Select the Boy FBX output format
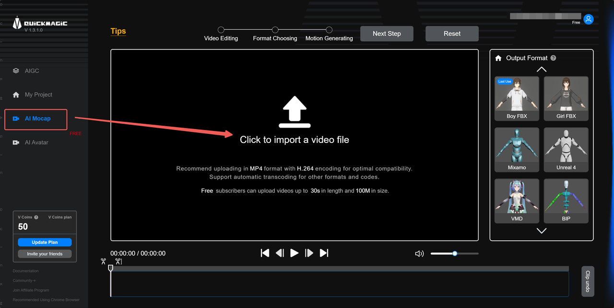This screenshot has width=614, height=308. [x=517, y=98]
